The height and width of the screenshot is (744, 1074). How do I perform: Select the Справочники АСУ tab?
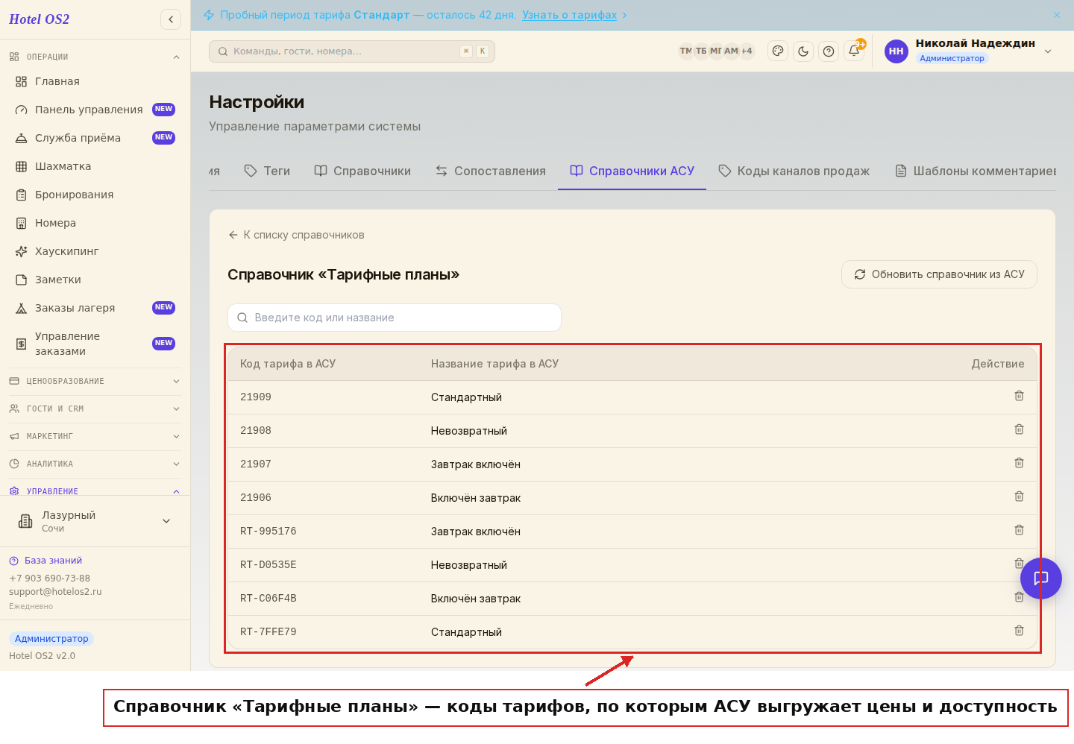tap(632, 171)
